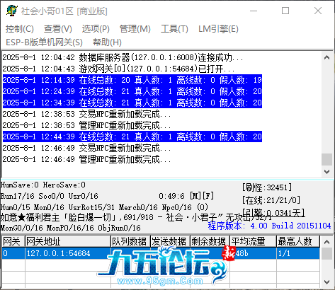
Task: Click the 发送数据 column header
Action: [171, 241]
